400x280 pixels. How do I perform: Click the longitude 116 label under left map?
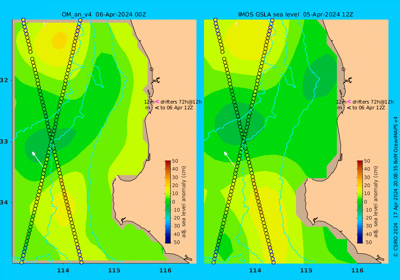[x=165, y=271]
